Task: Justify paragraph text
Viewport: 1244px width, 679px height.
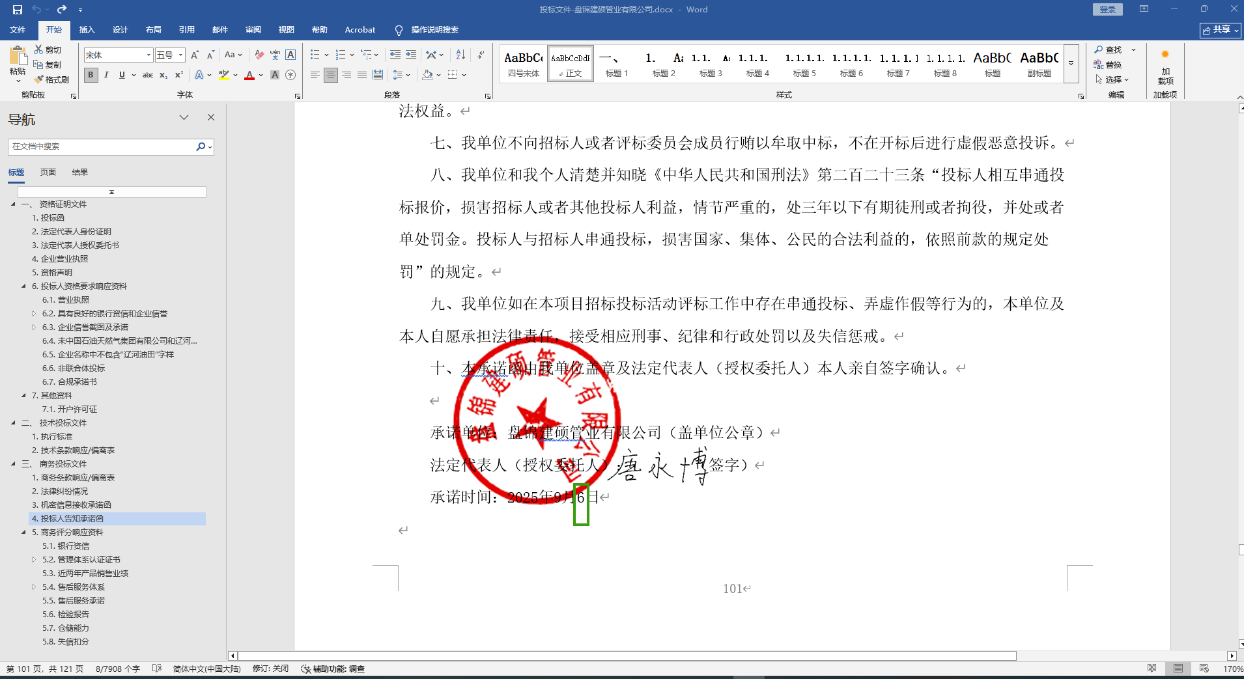Action: point(362,75)
